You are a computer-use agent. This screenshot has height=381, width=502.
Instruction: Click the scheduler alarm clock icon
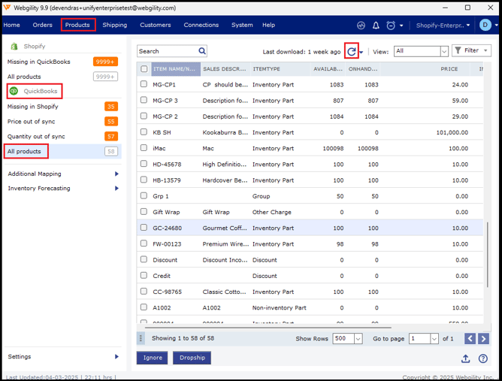(x=391, y=25)
